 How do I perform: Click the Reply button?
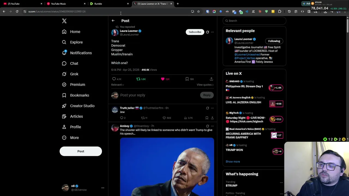[207, 95]
